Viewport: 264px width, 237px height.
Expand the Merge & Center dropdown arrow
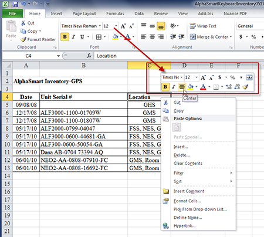[231, 37]
